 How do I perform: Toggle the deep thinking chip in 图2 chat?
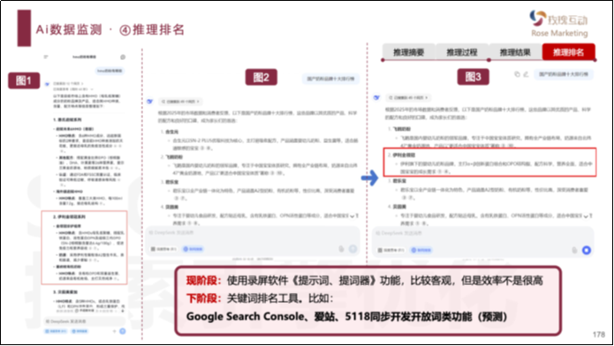tap(163, 249)
